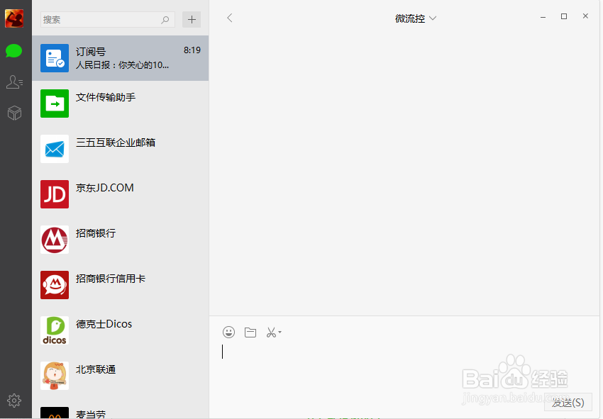Viewport: 603px width, 419px height.
Task: Go back using the left arrow
Action: (230, 18)
